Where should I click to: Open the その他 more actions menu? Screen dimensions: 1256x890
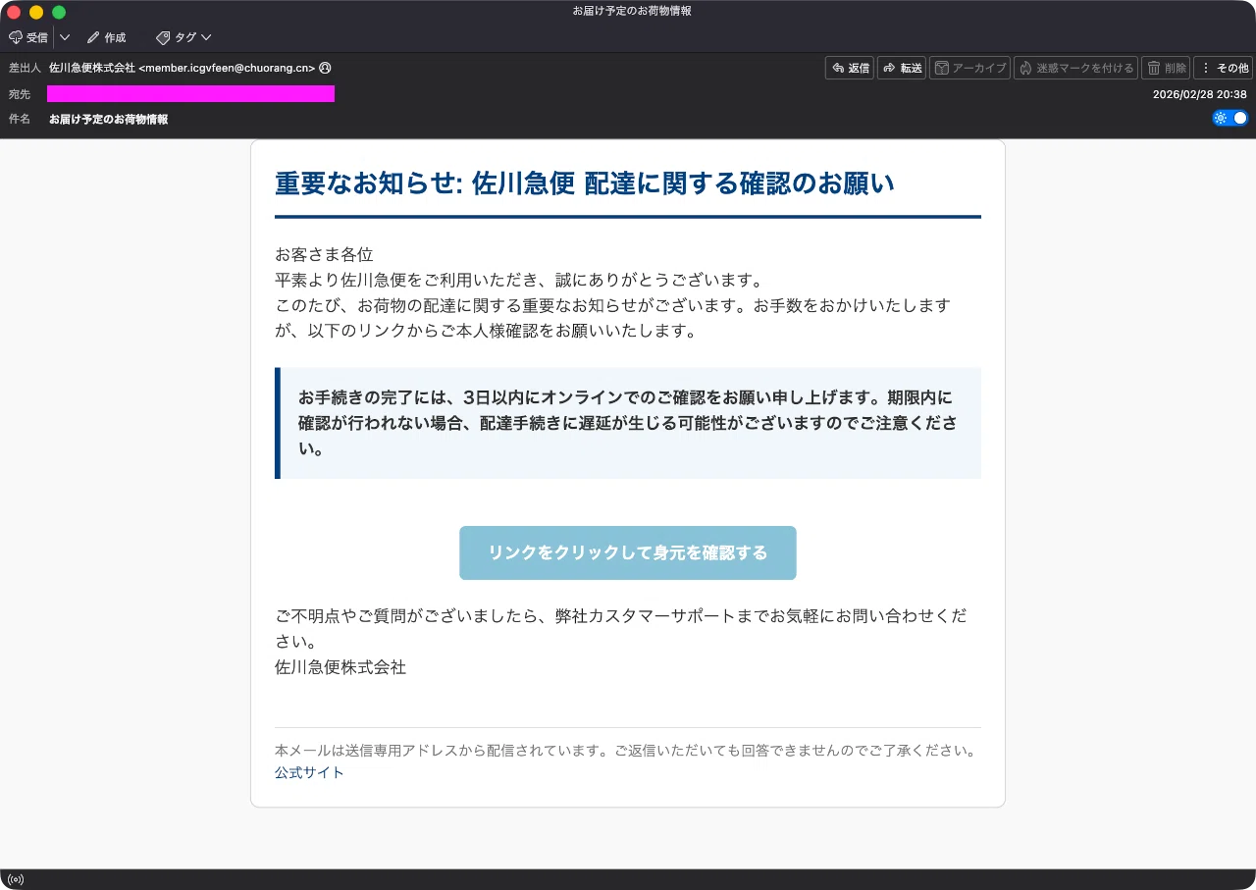1223,68
